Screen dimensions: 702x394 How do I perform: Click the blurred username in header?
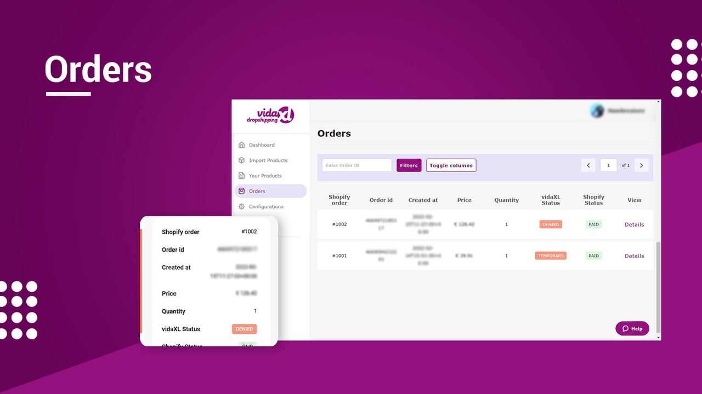pyautogui.click(x=626, y=111)
